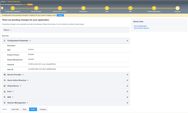Expand the SSO section
188x113 pixels.
click(x=13, y=97)
